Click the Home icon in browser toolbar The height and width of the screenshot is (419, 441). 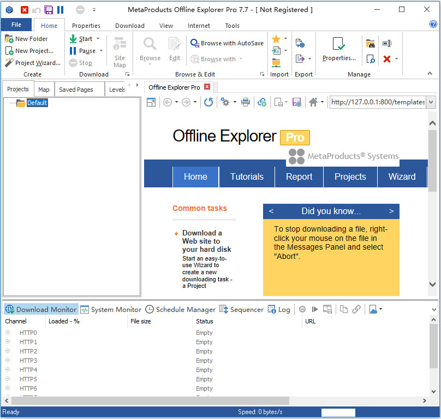[313, 102]
